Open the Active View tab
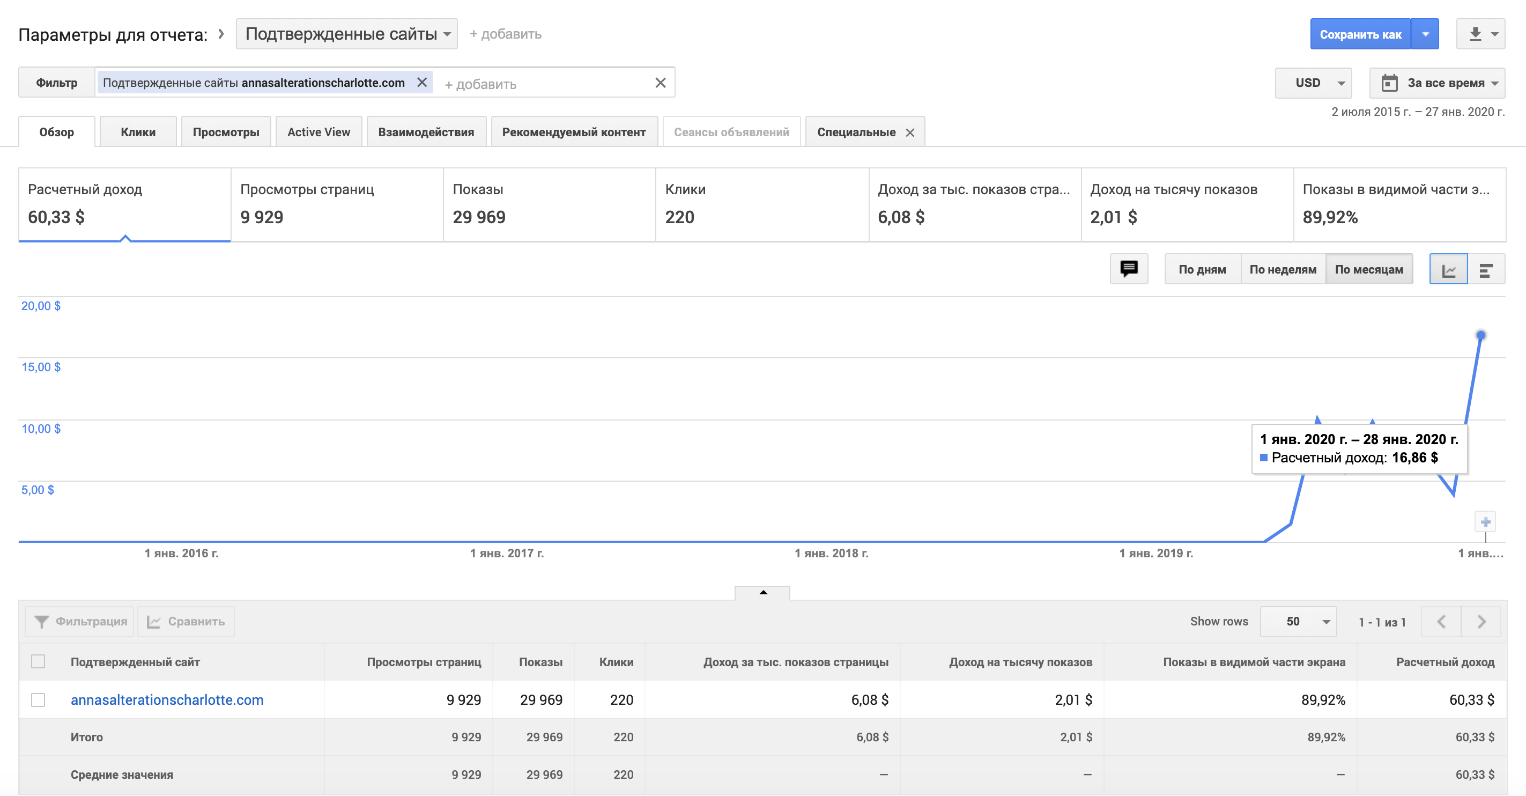 (x=318, y=132)
